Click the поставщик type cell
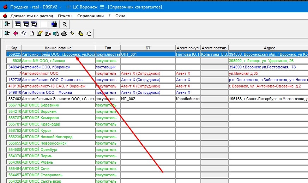The image size is (308, 183). pos(108,67)
